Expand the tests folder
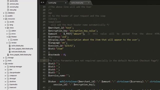Image resolution: width=160 pixels, height=90 pixels. [x=4, y=61]
